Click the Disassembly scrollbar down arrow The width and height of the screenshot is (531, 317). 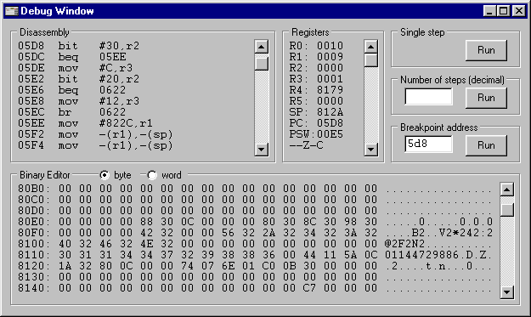click(x=262, y=149)
